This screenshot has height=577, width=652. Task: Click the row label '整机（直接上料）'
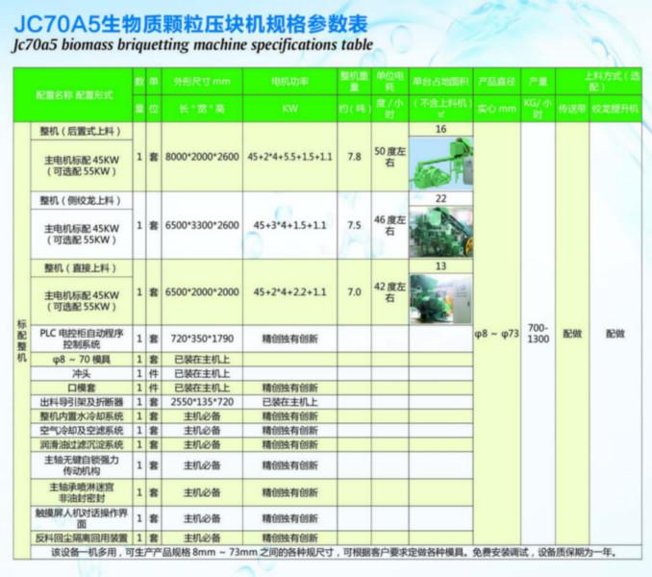81,268
